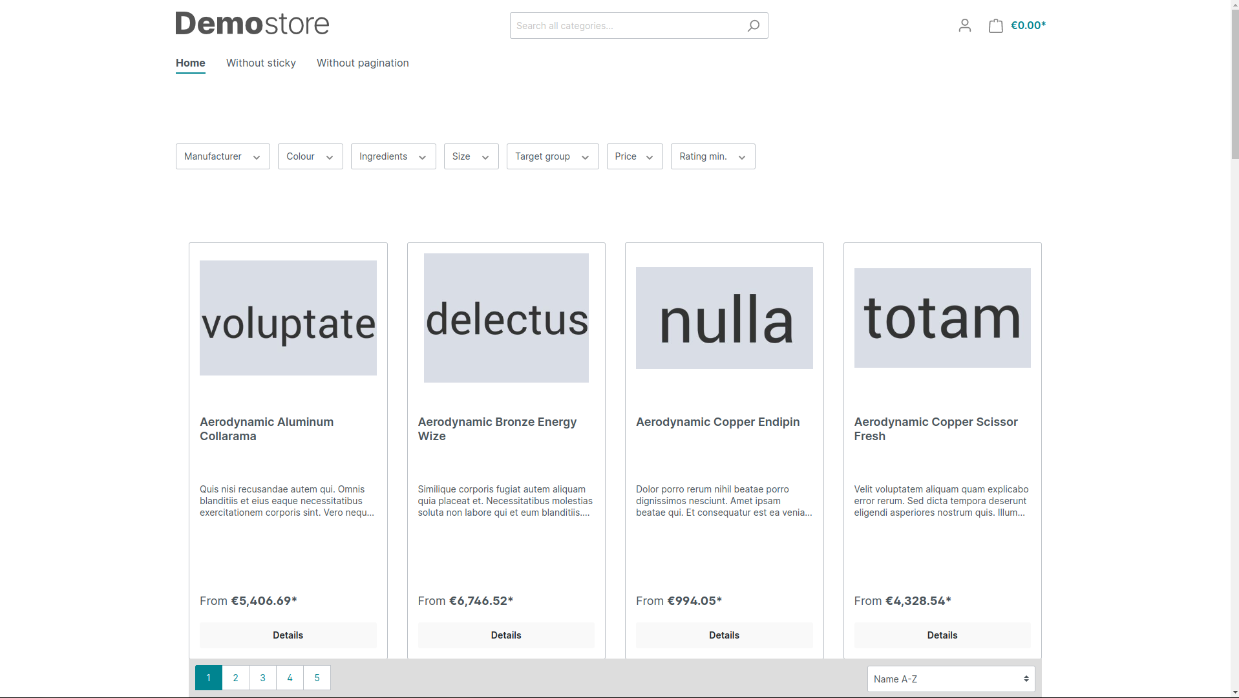Open Aerodynamic Copper Scissor Fresh title link
Screen dimensions: 1239x698
pos(936,429)
